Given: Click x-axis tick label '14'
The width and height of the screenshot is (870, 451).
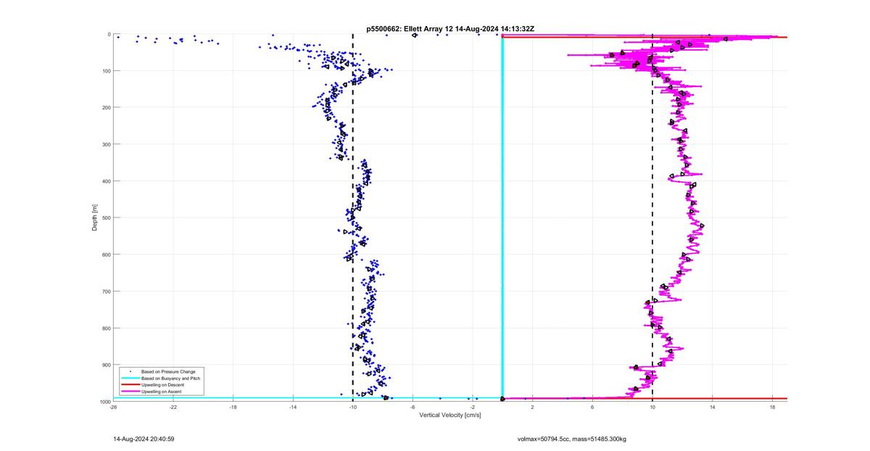Looking at the screenshot, I should [x=713, y=407].
